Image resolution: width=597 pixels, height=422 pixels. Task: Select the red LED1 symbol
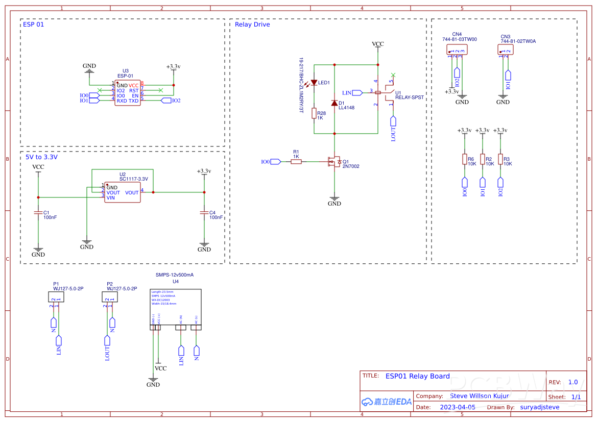[314, 82]
